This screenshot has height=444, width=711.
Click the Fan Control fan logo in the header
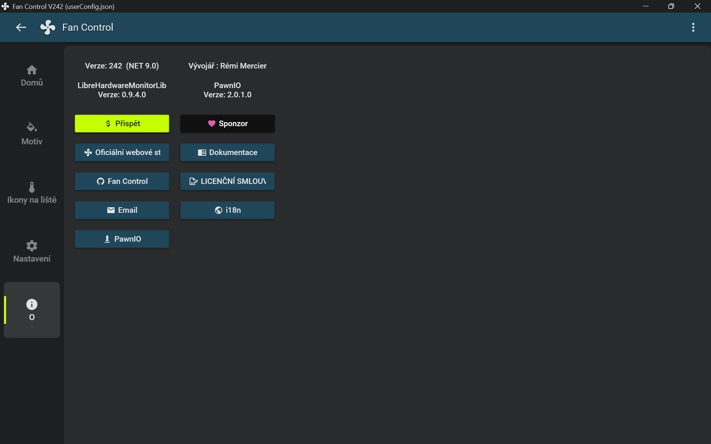click(x=48, y=27)
